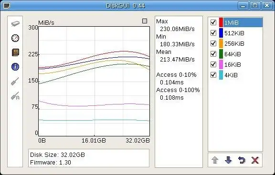Click the 300 y-axis label
275x175 pixels.
pos(33,28)
